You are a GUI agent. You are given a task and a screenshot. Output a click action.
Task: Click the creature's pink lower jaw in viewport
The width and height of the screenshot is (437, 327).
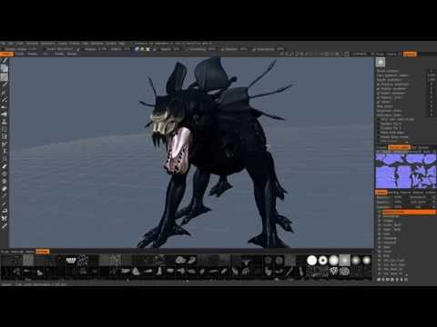[x=178, y=152]
